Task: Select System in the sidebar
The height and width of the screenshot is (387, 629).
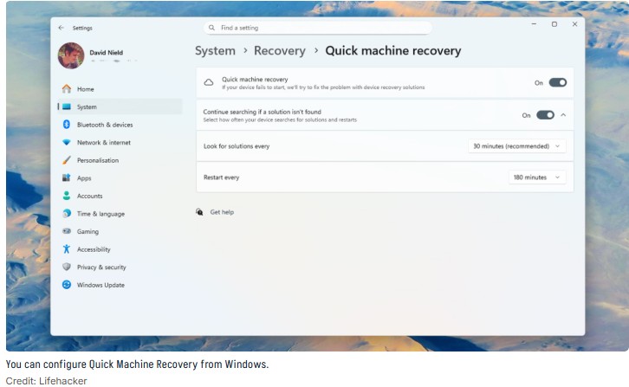Action: [120, 106]
